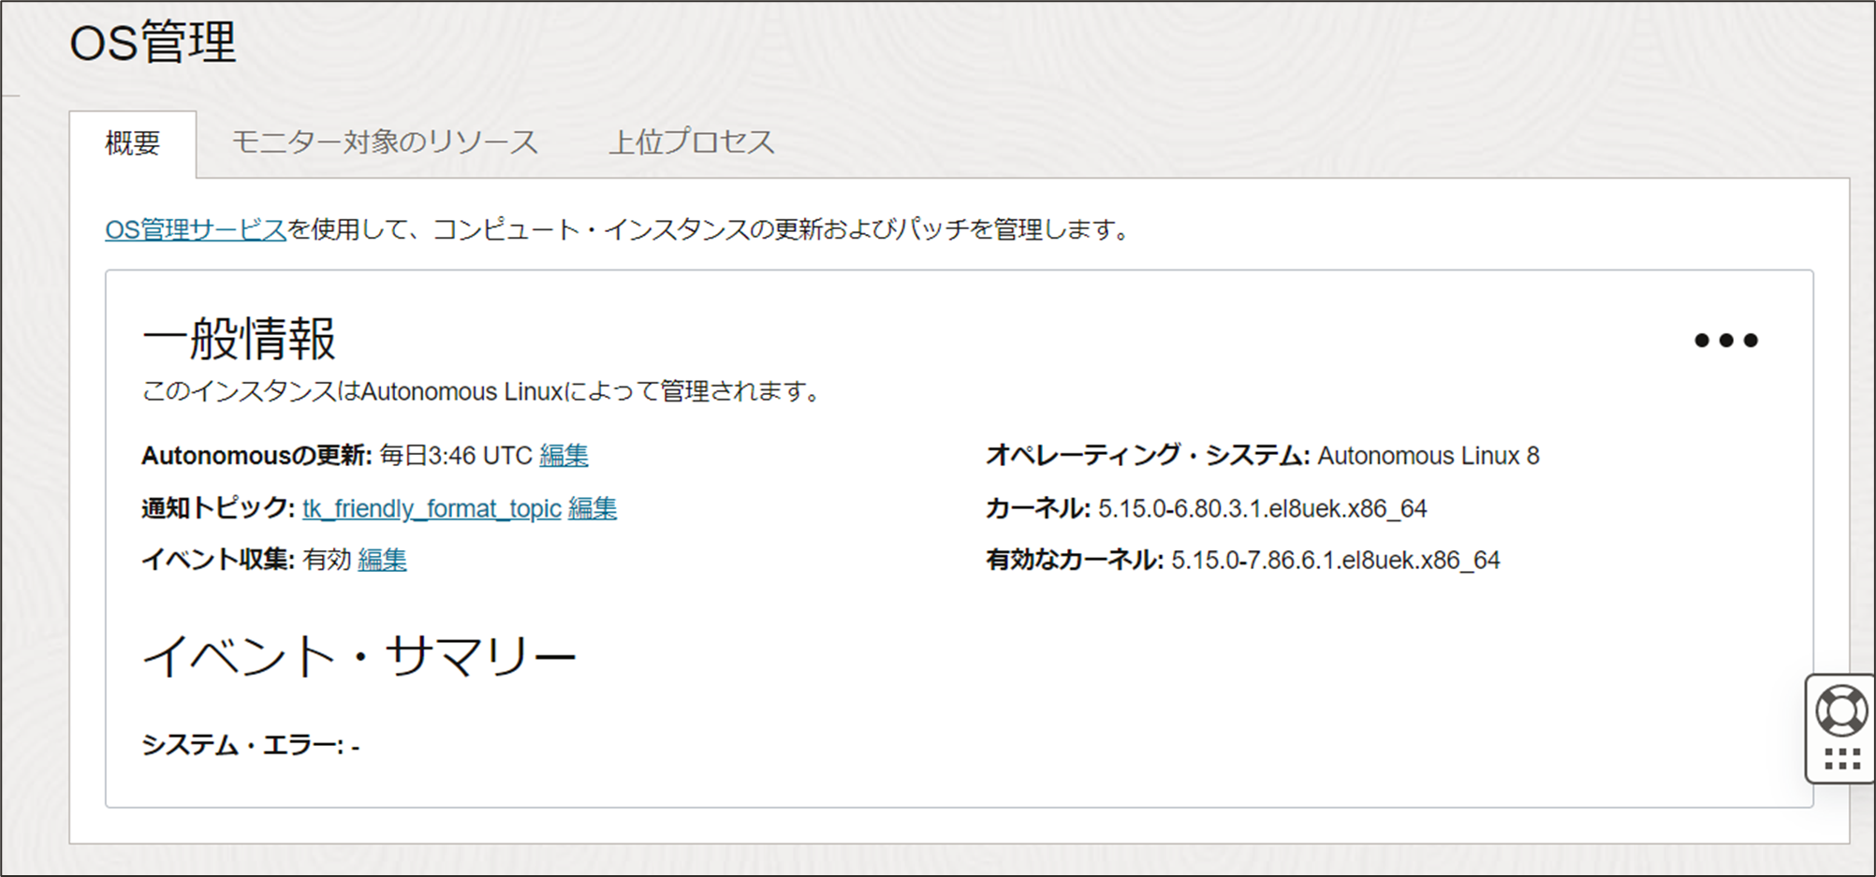Click the OS管理 page heading
1876x877 pixels.
click(x=153, y=43)
